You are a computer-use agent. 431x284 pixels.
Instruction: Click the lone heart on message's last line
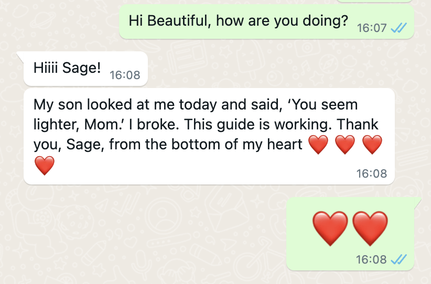click(45, 166)
